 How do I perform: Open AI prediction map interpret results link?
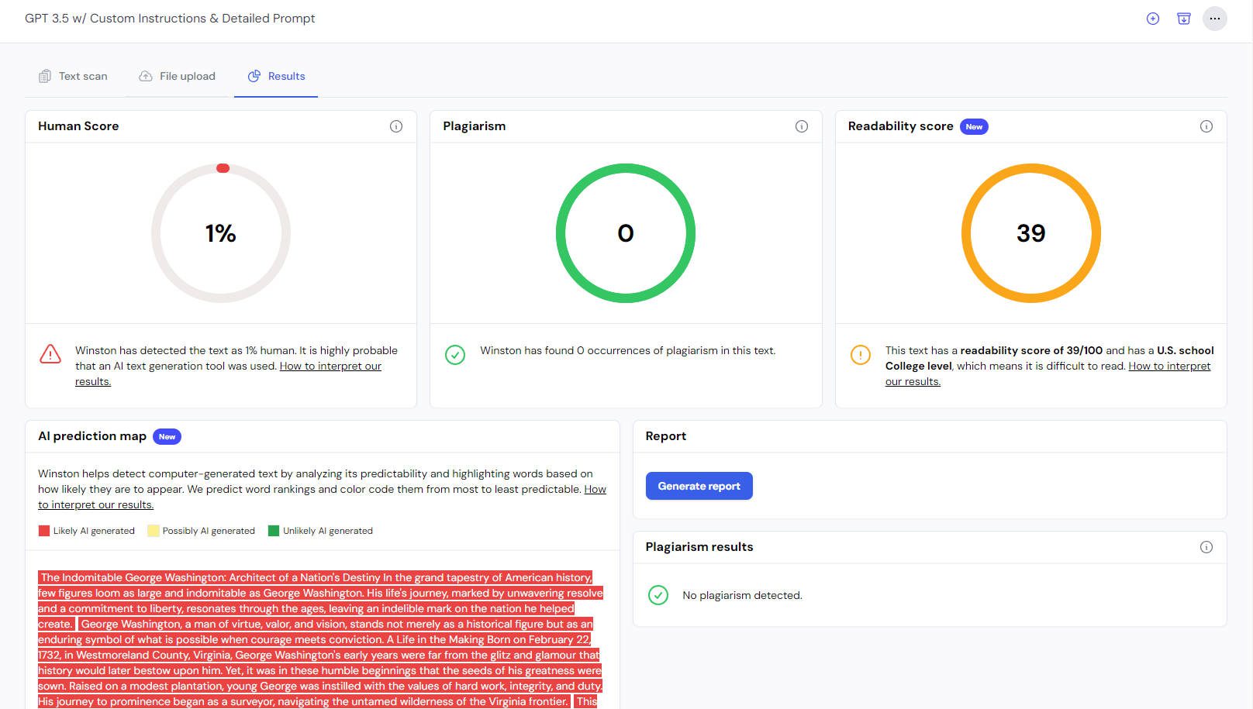pos(95,505)
